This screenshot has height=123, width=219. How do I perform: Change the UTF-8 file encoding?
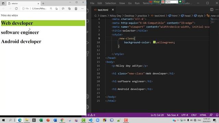(185, 115)
